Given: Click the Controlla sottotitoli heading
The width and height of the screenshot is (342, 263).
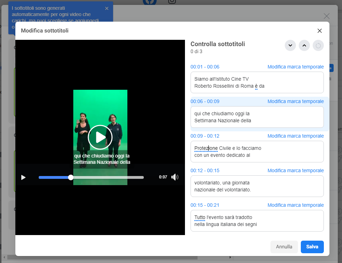Looking at the screenshot, I should click(x=218, y=44).
